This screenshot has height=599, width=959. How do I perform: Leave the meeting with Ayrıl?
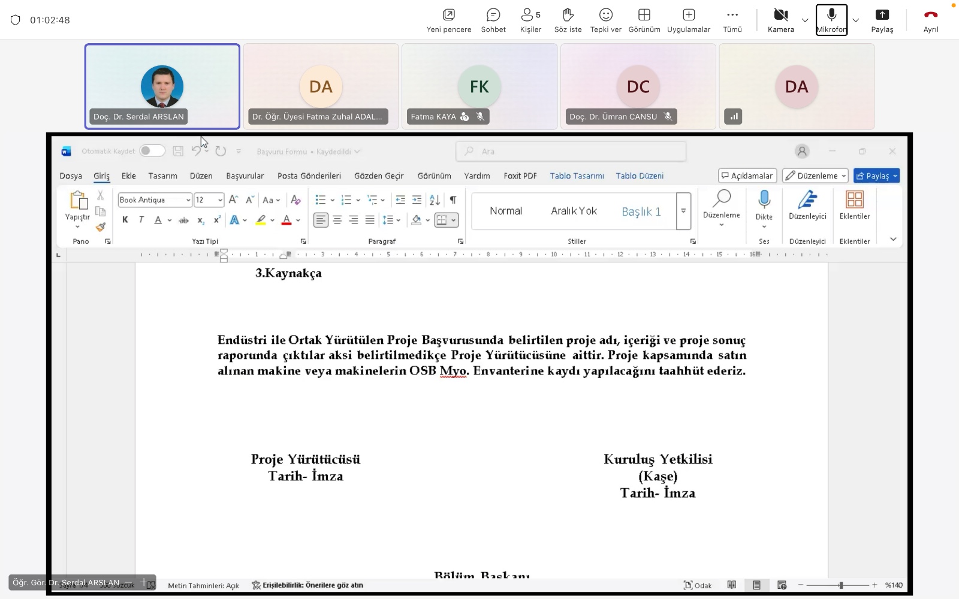(930, 20)
